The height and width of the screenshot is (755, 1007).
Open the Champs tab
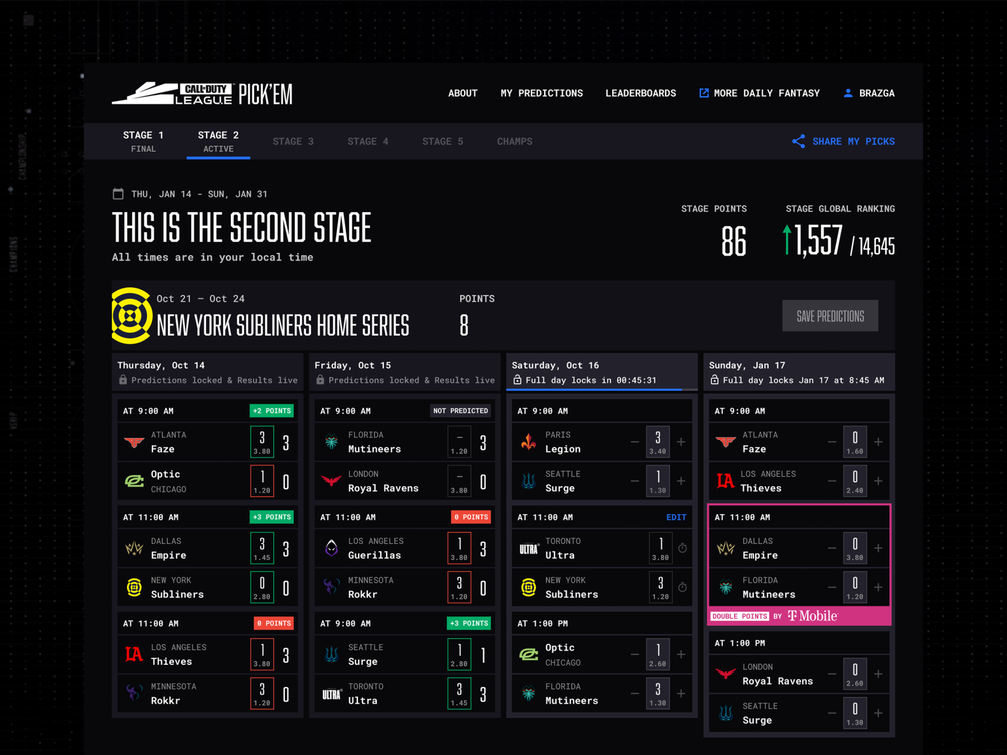point(514,141)
